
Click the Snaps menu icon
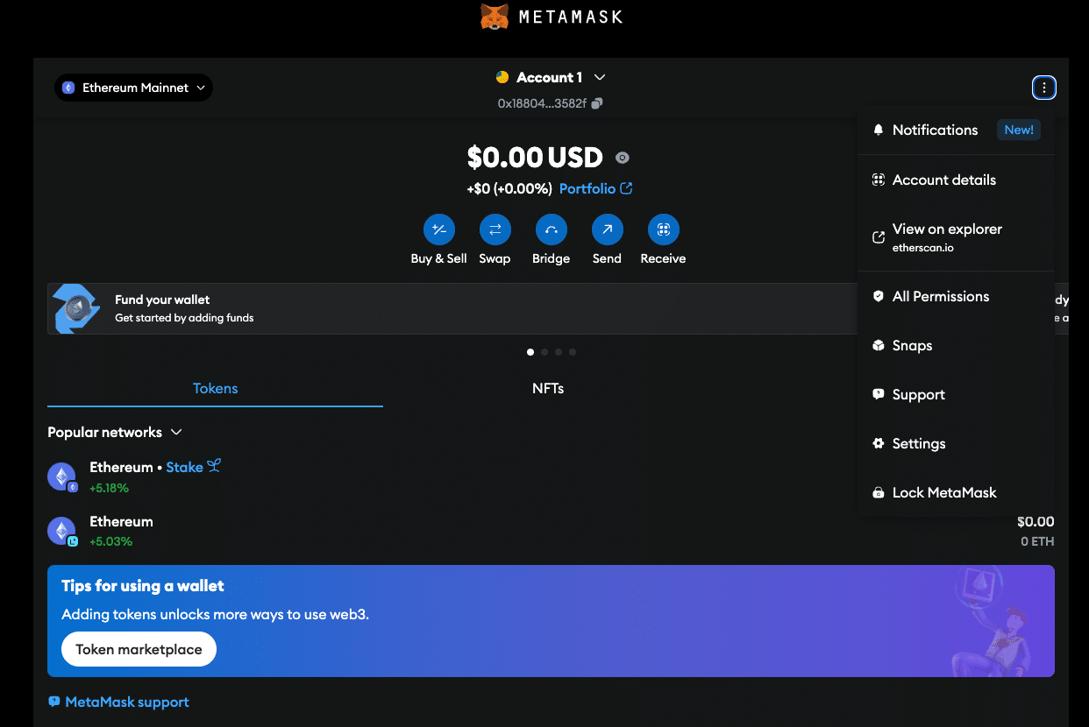879,345
